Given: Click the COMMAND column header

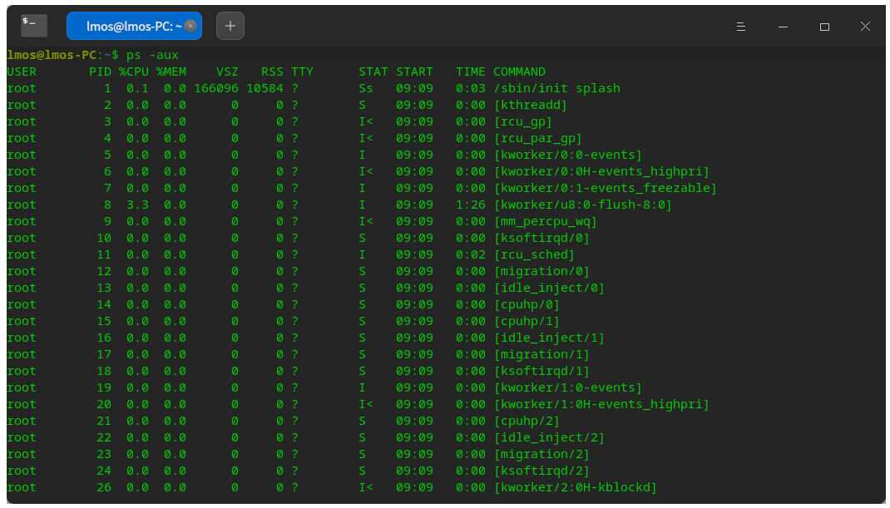Looking at the screenshot, I should (x=519, y=72).
